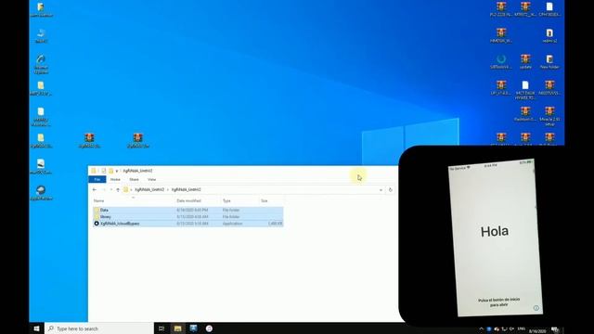Open the Home ribbon tab

(115, 179)
